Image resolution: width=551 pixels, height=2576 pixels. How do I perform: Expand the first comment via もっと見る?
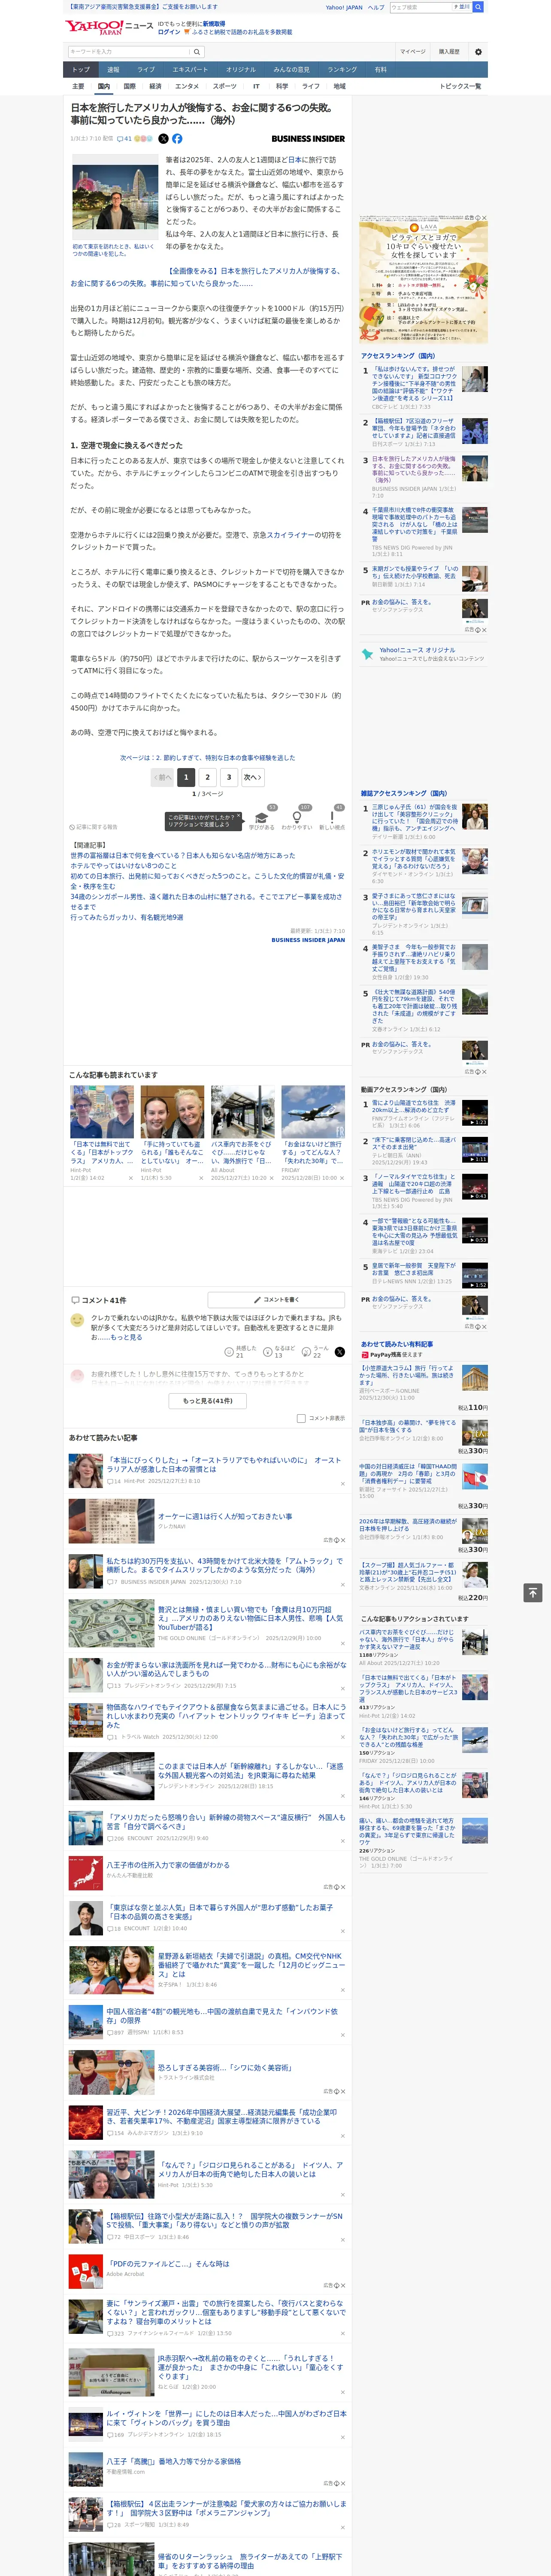click(x=126, y=1337)
